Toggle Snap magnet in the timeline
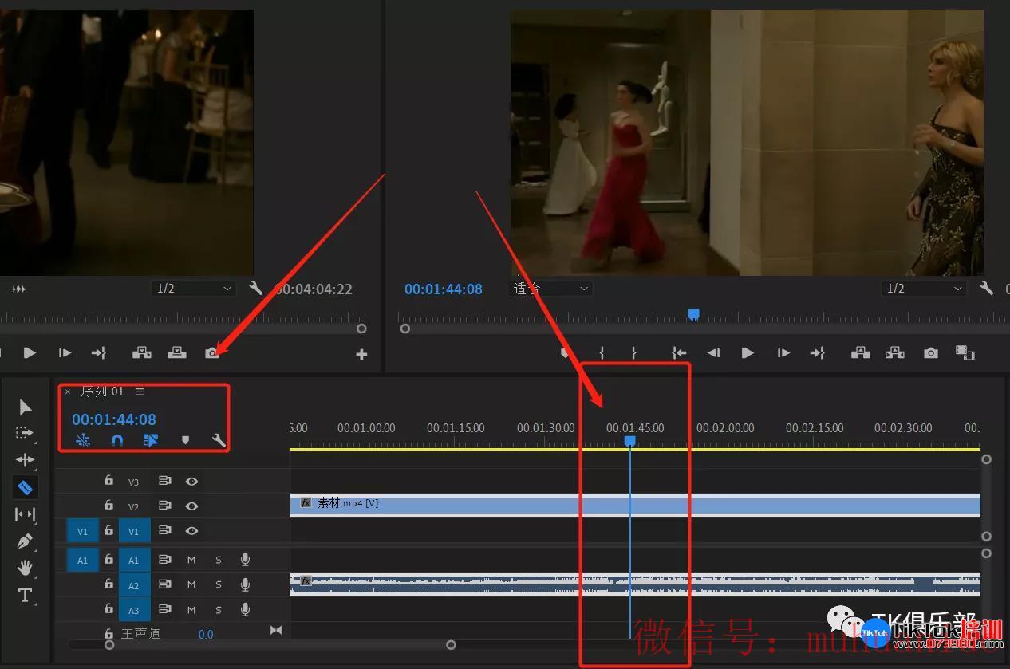 [117, 440]
